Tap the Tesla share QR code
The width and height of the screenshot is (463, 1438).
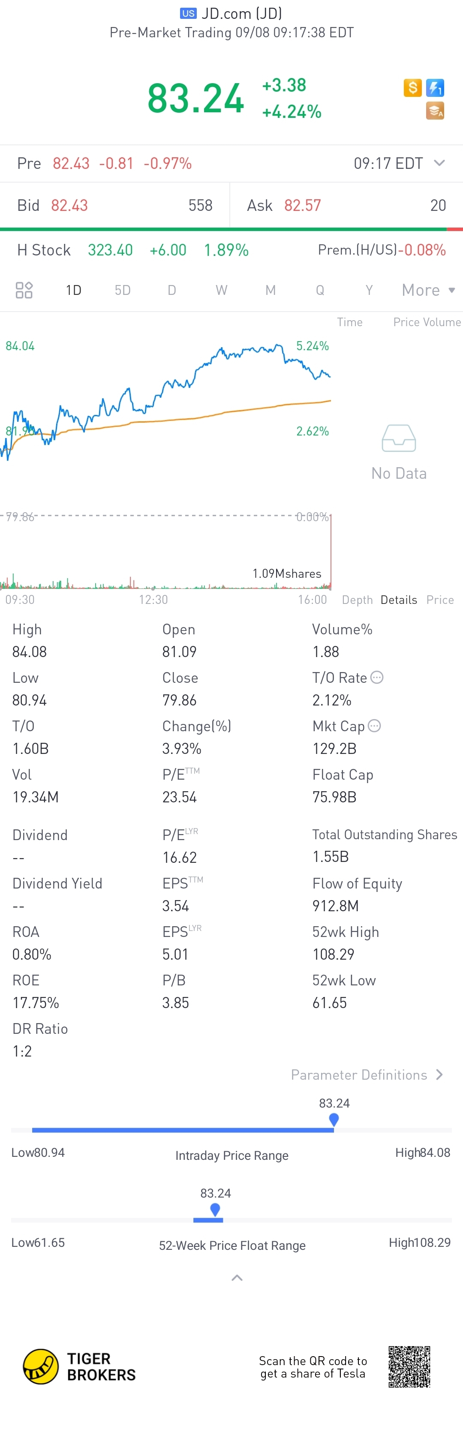tap(409, 1366)
